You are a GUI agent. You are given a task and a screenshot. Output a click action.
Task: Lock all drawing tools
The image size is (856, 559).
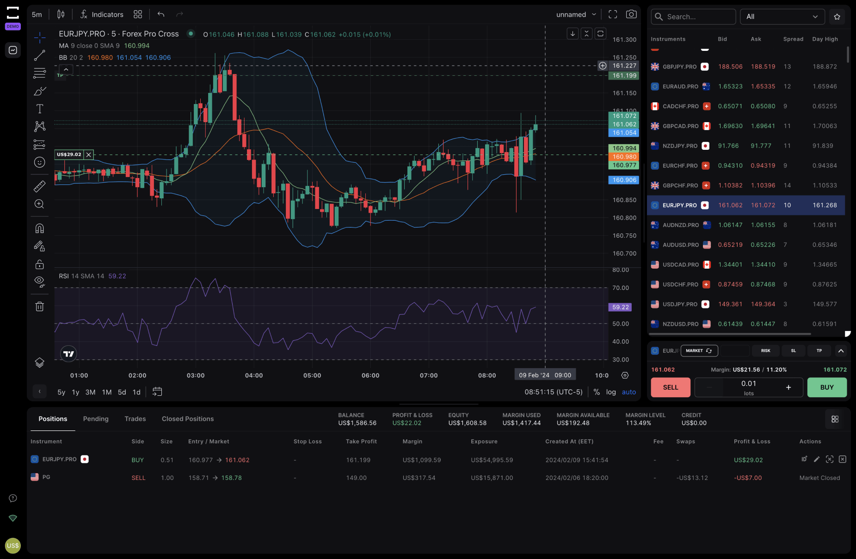39,264
